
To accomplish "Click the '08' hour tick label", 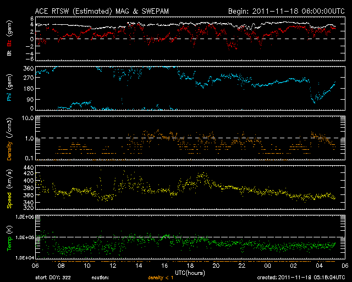I will [x=61, y=265].
